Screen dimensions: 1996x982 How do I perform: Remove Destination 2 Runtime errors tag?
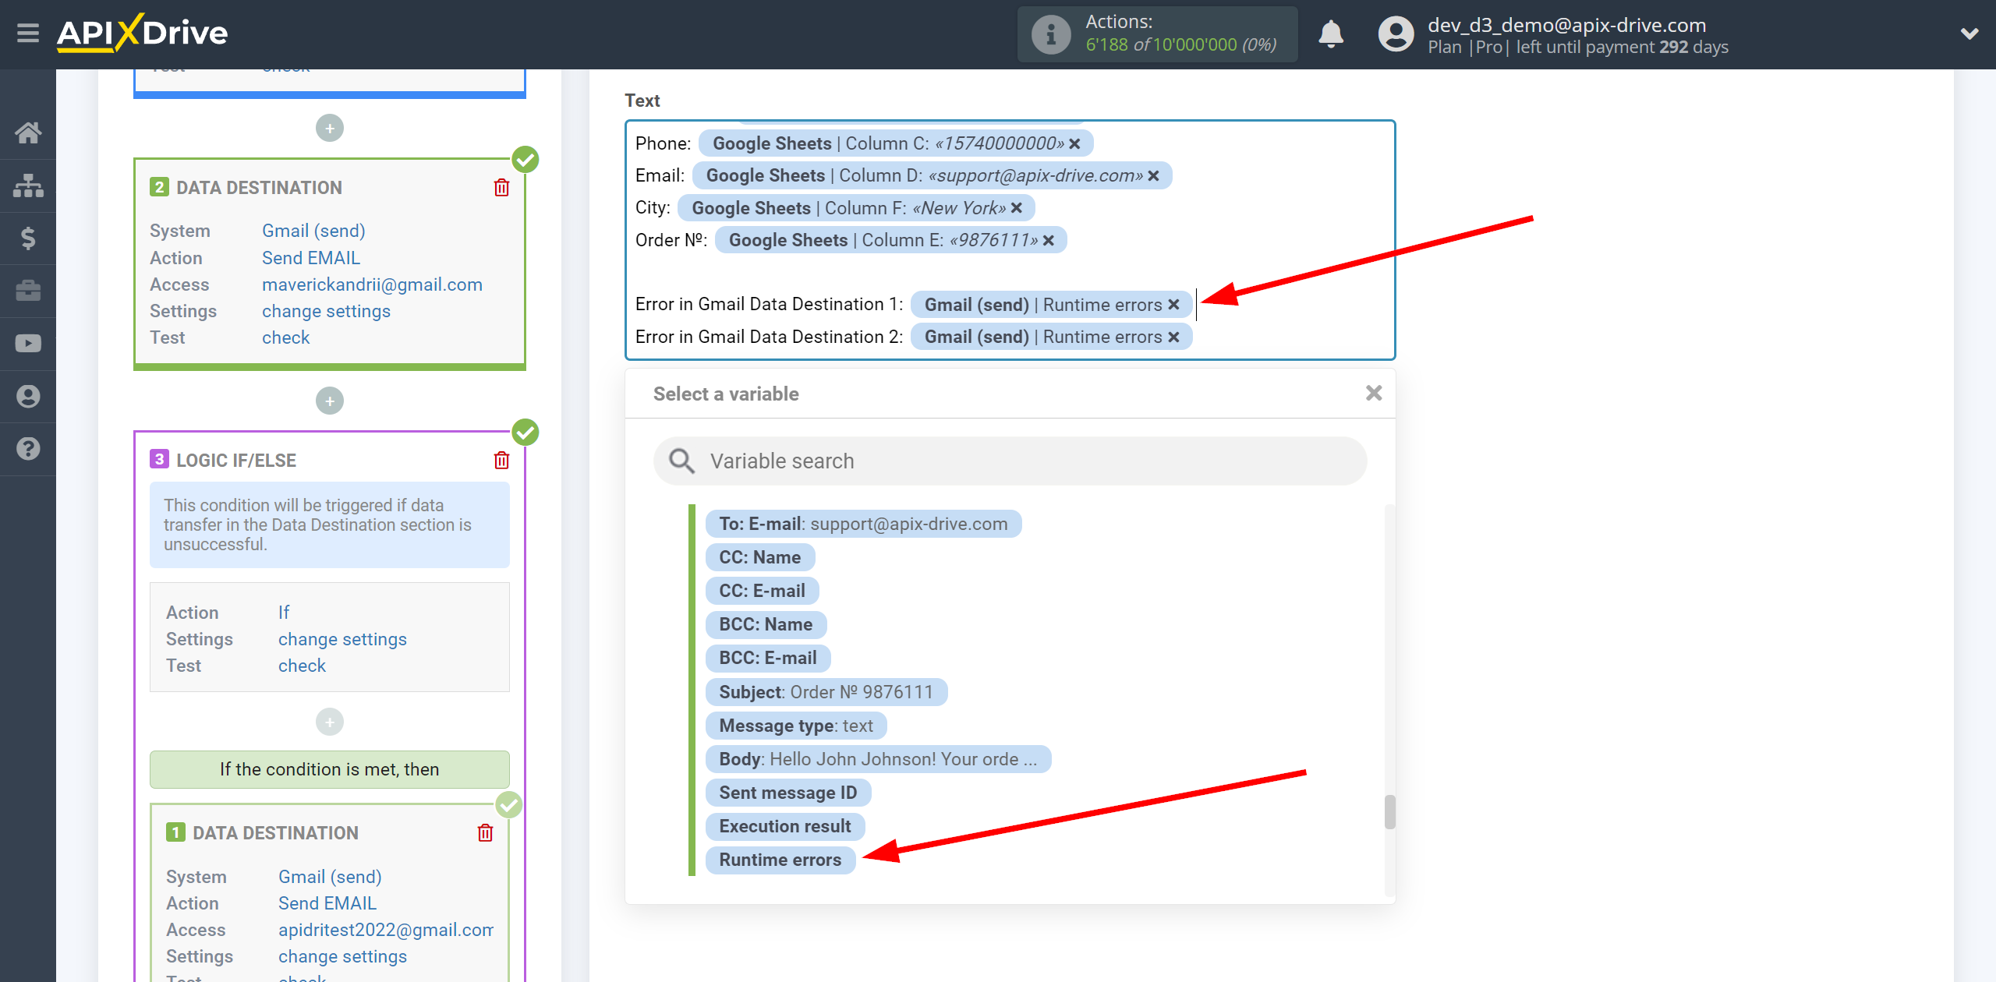tap(1173, 337)
